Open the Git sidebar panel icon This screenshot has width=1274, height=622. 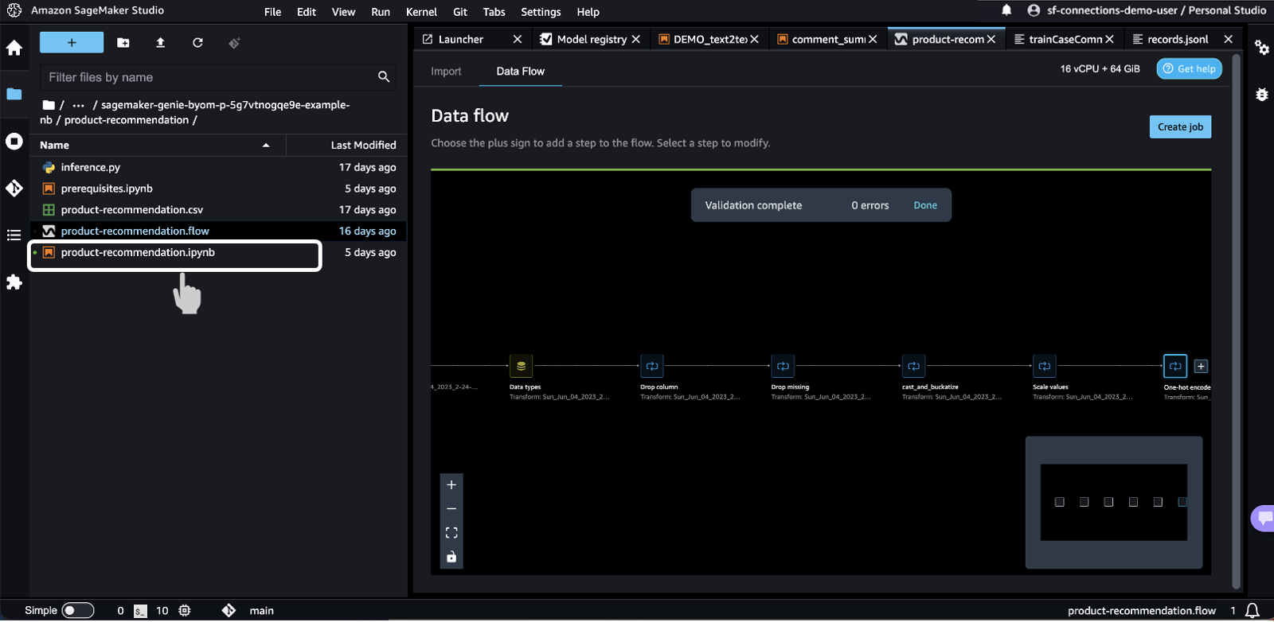click(x=14, y=189)
